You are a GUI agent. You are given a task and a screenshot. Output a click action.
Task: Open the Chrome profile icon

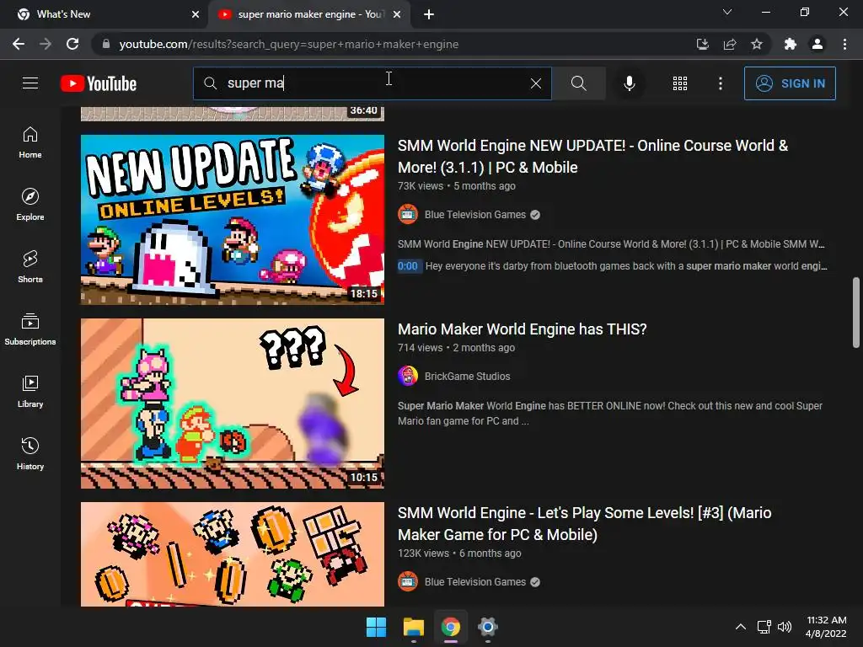(817, 44)
